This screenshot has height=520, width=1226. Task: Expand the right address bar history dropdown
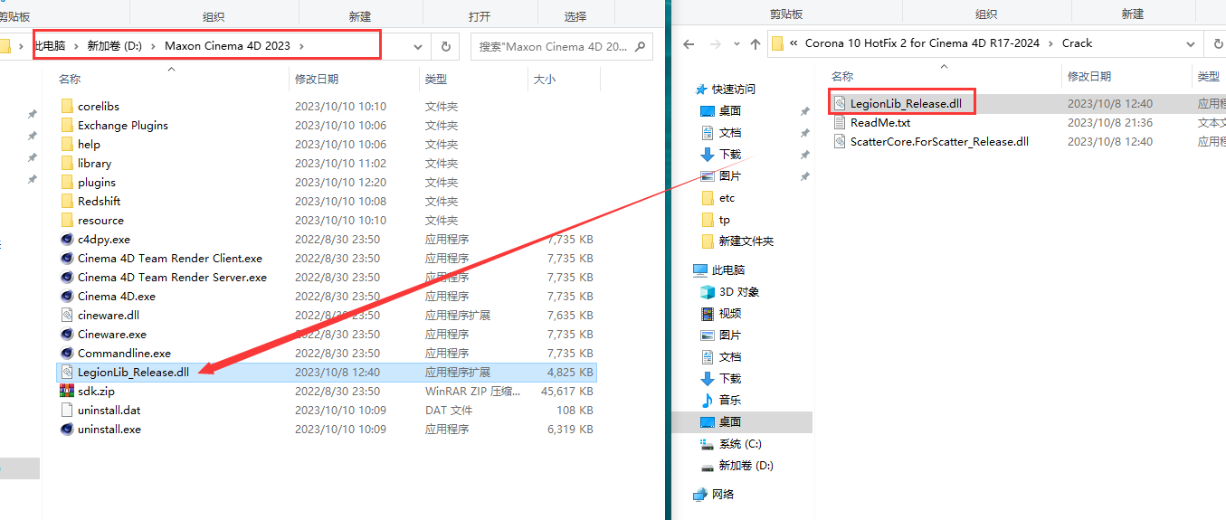point(1191,43)
